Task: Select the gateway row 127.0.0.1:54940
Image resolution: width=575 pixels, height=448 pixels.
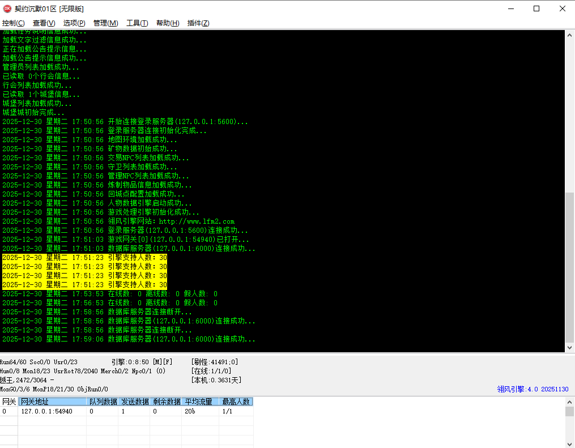Action: (47, 411)
